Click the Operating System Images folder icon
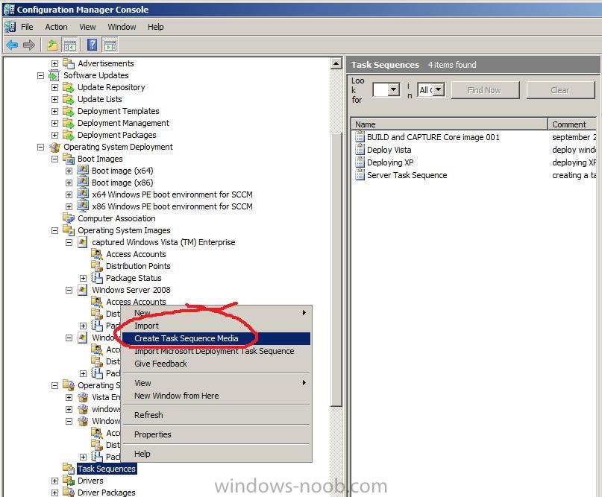Image resolution: width=602 pixels, height=497 pixels. 69,230
